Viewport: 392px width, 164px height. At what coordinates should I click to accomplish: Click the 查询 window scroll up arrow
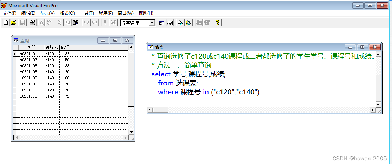pyautogui.click(x=131, y=48)
